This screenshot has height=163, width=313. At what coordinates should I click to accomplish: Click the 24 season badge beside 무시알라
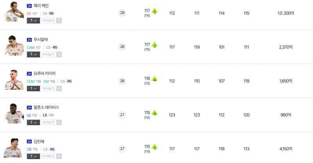[29, 40]
